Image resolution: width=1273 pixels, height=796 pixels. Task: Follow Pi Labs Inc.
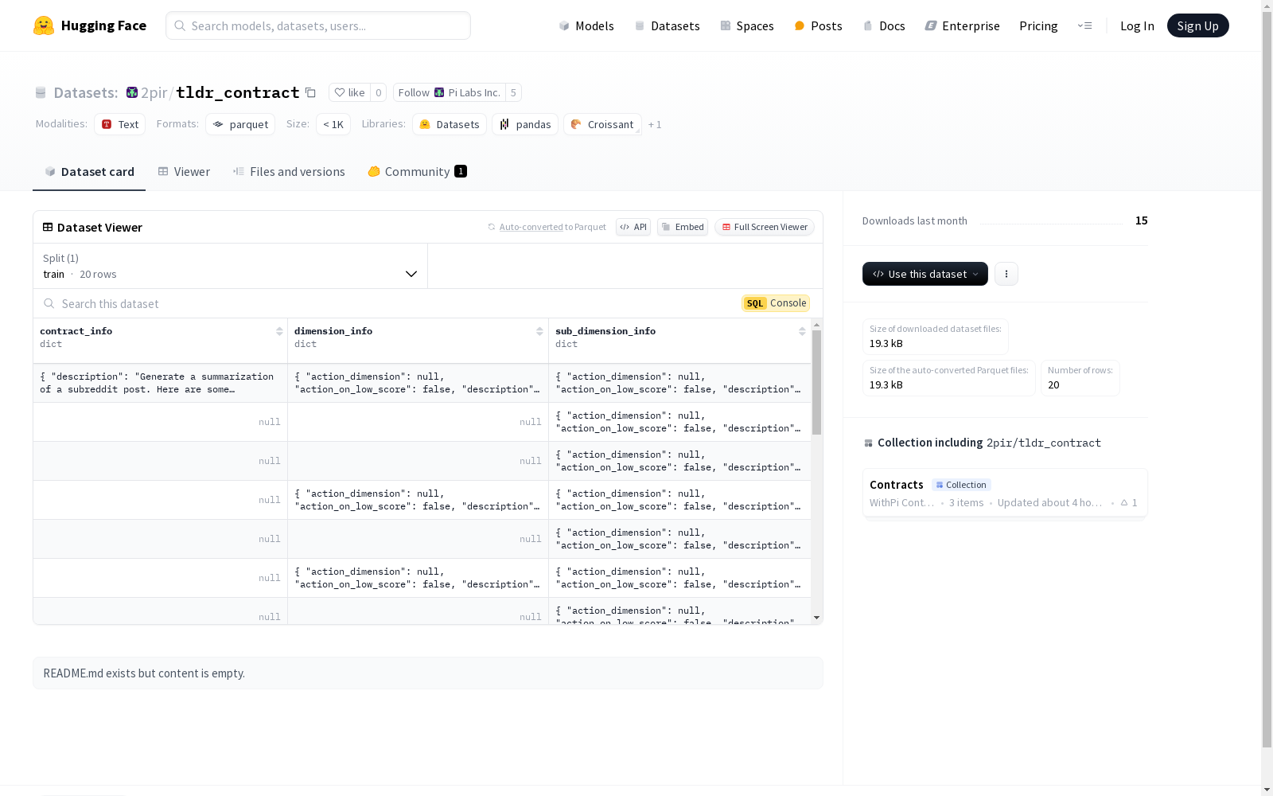pyautogui.click(x=450, y=92)
